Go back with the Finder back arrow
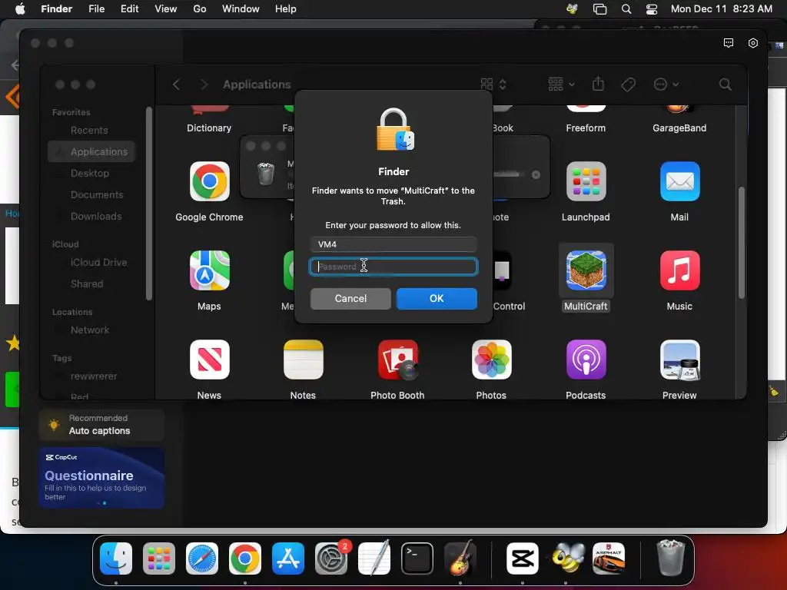787x590 pixels. (x=176, y=85)
